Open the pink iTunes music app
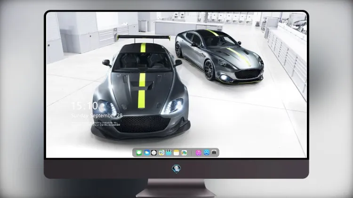This screenshot has height=198, width=353. pyautogui.click(x=198, y=152)
